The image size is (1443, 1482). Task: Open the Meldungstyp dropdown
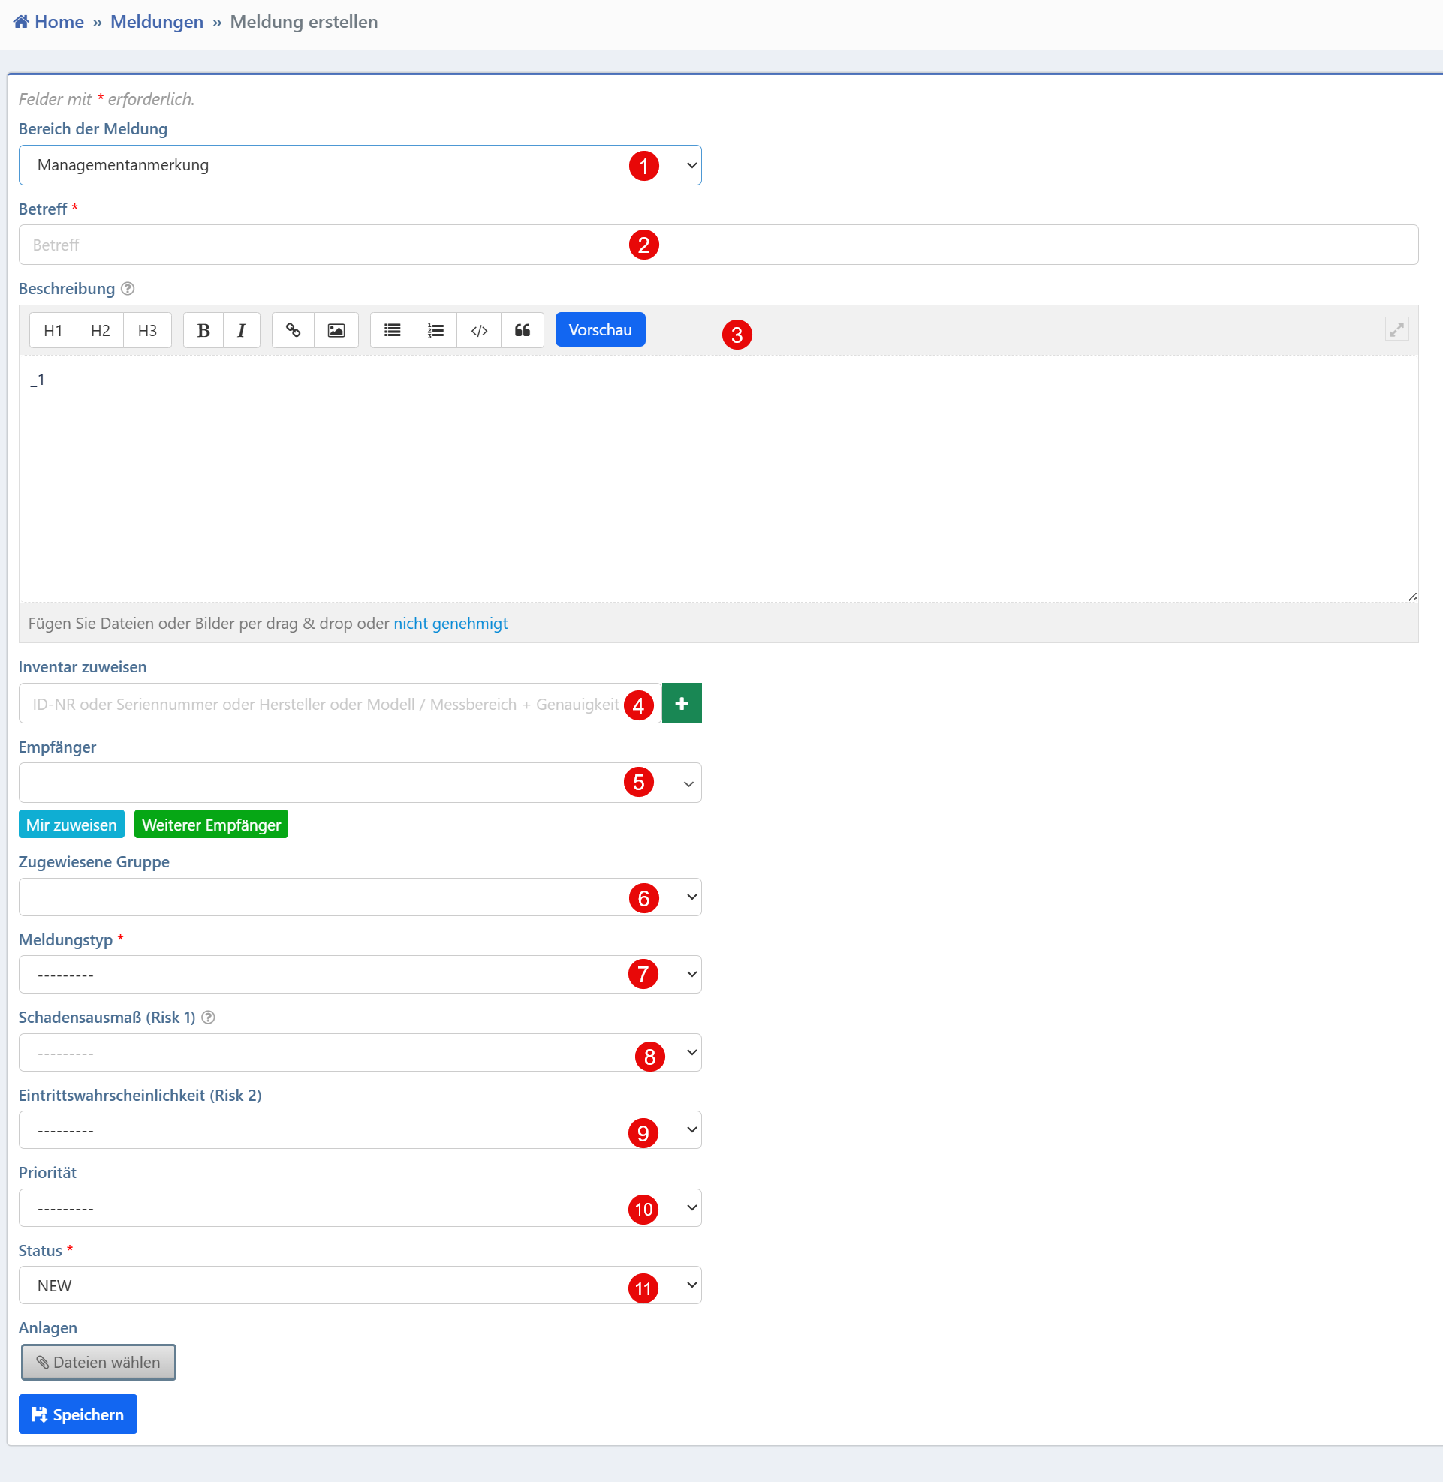[359, 975]
